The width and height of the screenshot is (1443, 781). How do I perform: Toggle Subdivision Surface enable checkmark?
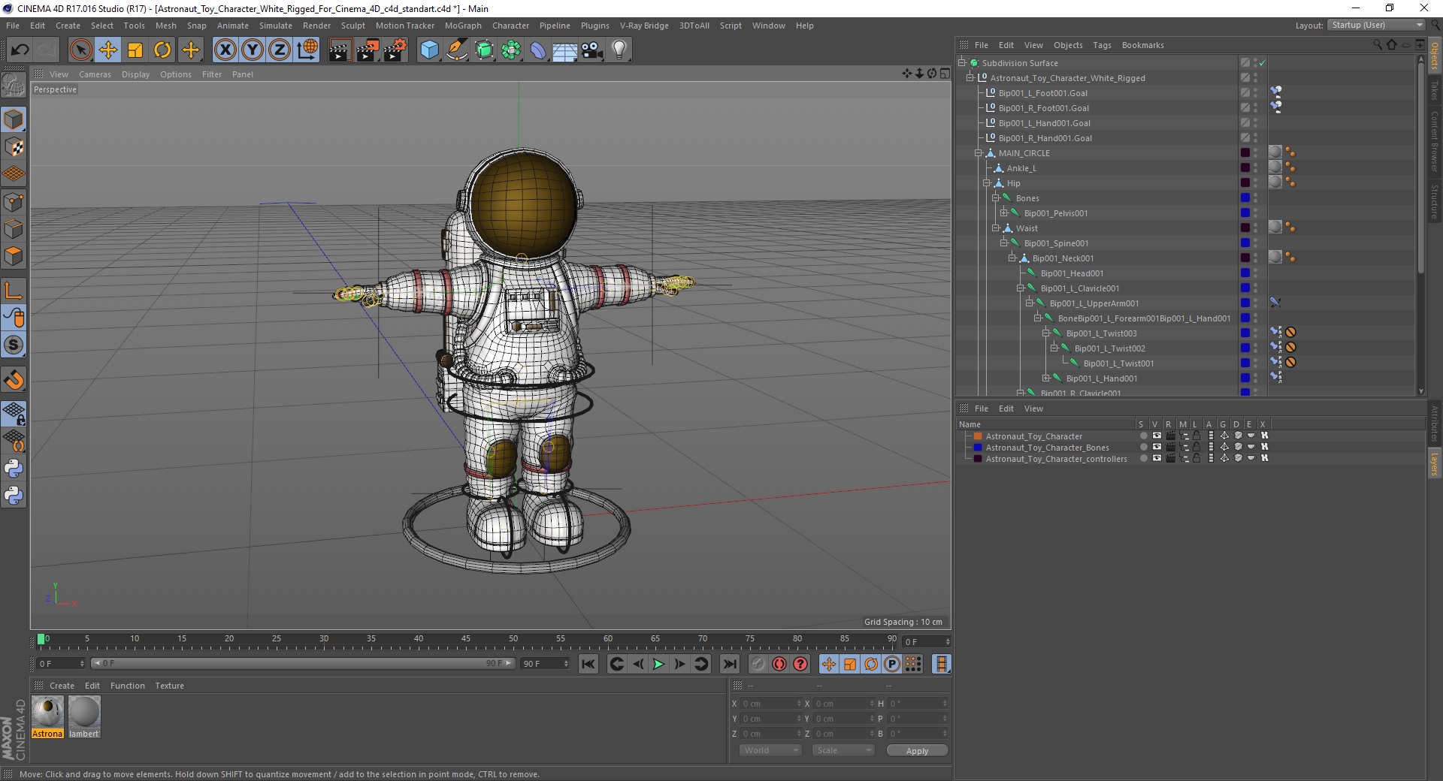coord(1263,63)
